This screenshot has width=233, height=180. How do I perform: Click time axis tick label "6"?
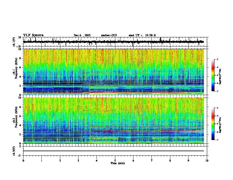click(x=134, y=161)
